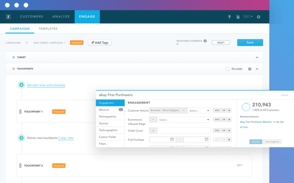
Task: Enable the Emulate checkbox
Action: (x=227, y=69)
